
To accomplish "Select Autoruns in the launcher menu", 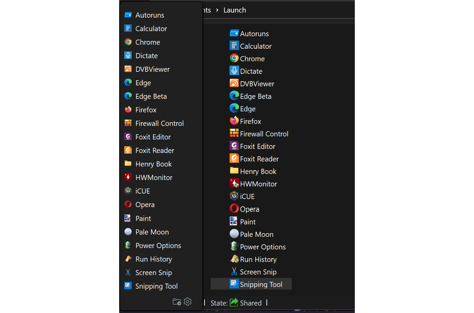I will [x=149, y=15].
